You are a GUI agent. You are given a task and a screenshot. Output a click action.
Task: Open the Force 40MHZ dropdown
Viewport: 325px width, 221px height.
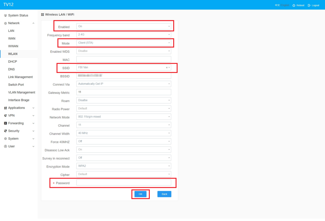pyautogui.click(x=123, y=141)
